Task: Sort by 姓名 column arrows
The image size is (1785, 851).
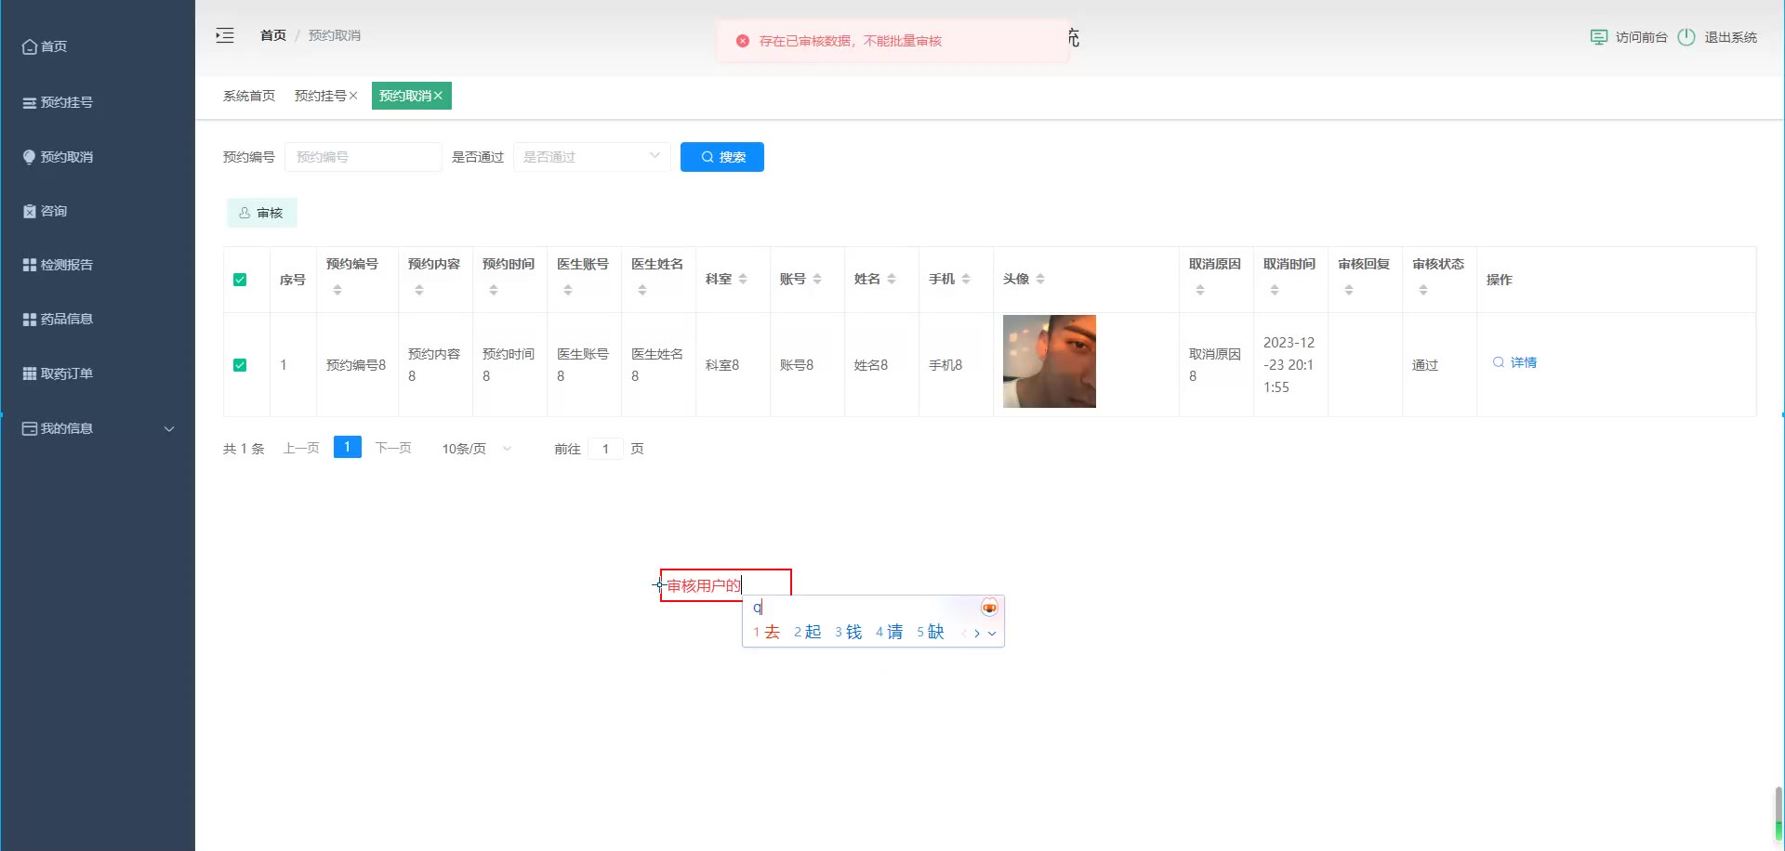Action: [x=892, y=279]
